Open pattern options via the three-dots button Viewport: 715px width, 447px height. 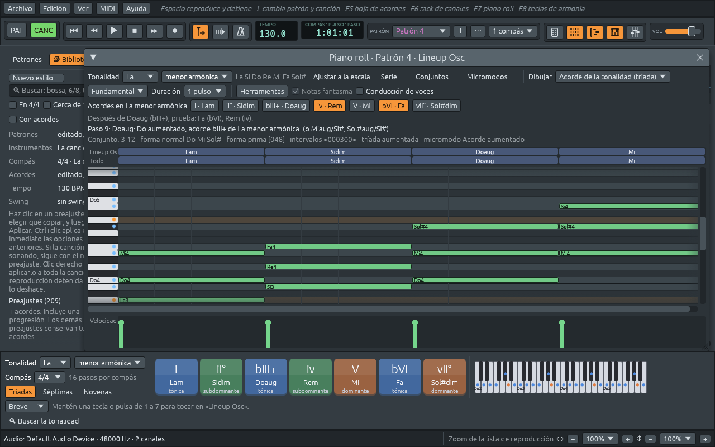[478, 31]
